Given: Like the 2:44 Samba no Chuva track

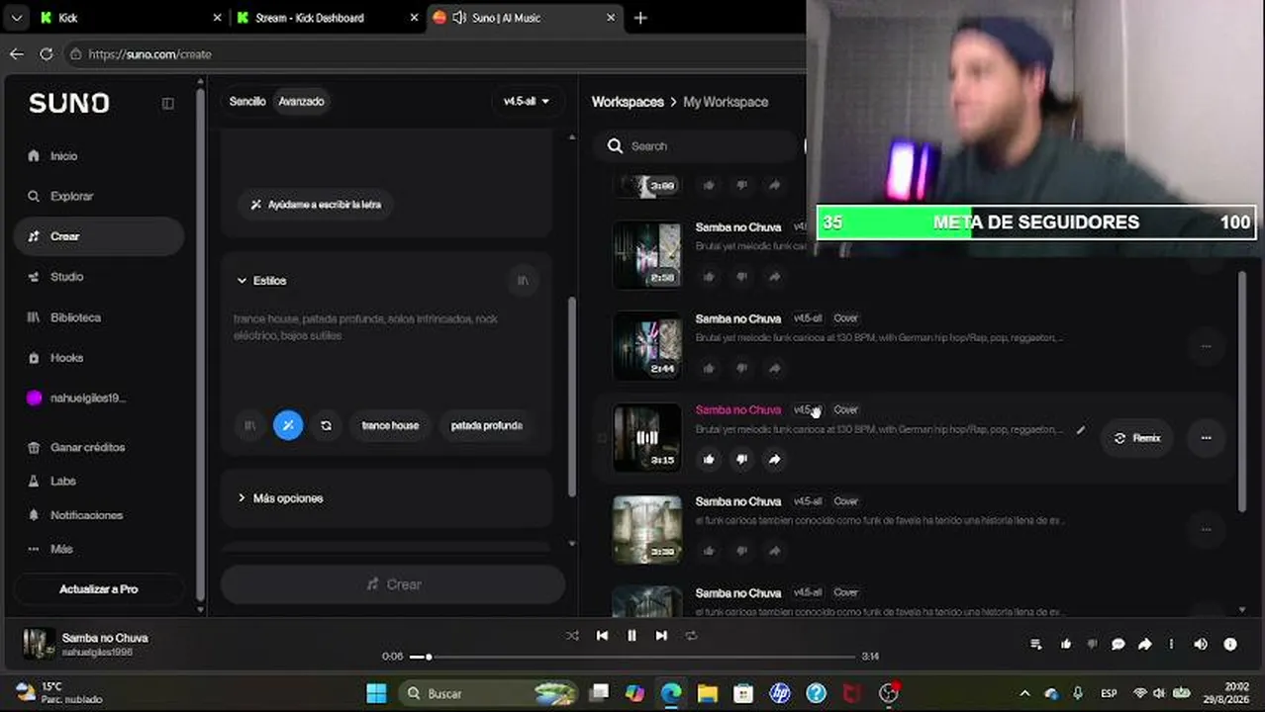Looking at the screenshot, I should pos(709,368).
